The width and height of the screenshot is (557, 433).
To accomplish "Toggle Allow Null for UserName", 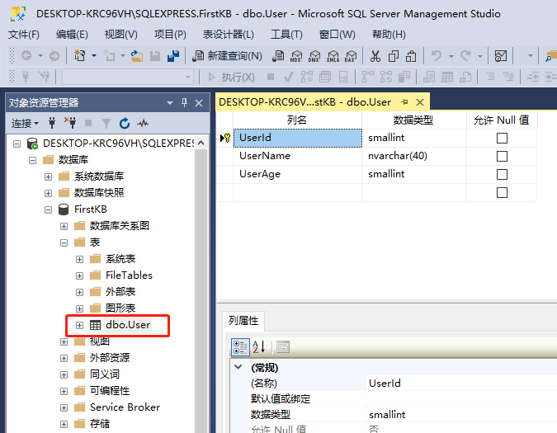I will coord(502,156).
